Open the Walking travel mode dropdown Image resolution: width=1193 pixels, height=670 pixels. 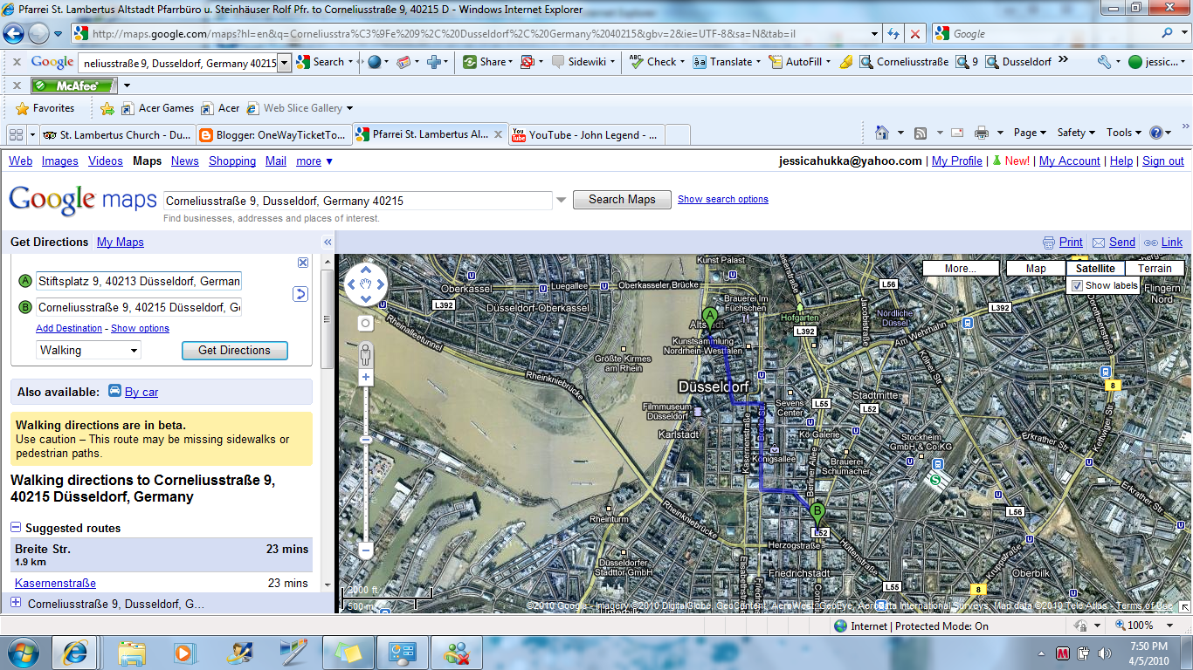coord(88,350)
